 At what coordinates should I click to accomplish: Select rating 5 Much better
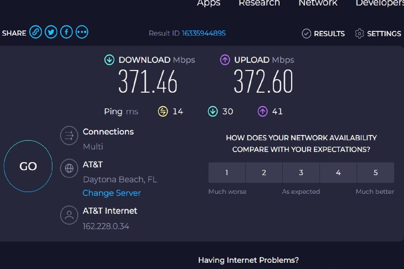[375, 172]
